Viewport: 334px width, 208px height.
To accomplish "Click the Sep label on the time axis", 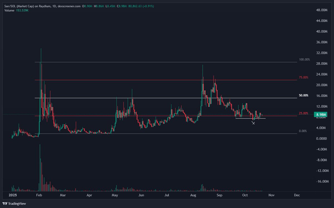I will [220, 195].
